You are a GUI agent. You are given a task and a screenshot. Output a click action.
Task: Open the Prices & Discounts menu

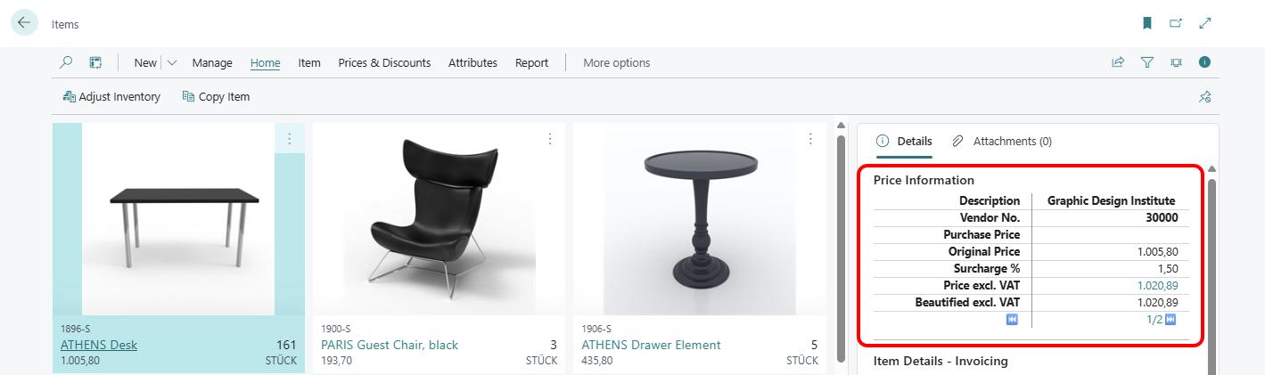[384, 62]
